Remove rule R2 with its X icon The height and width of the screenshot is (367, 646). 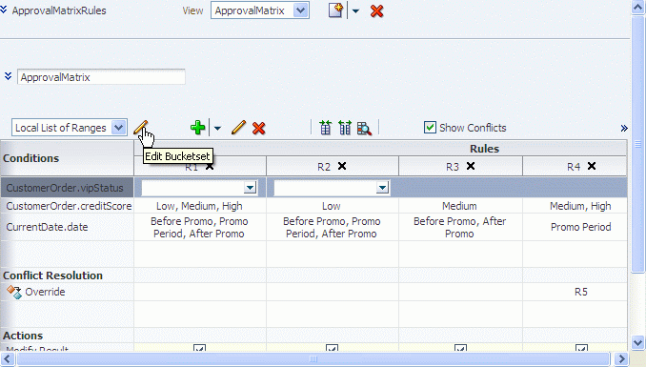pos(342,166)
